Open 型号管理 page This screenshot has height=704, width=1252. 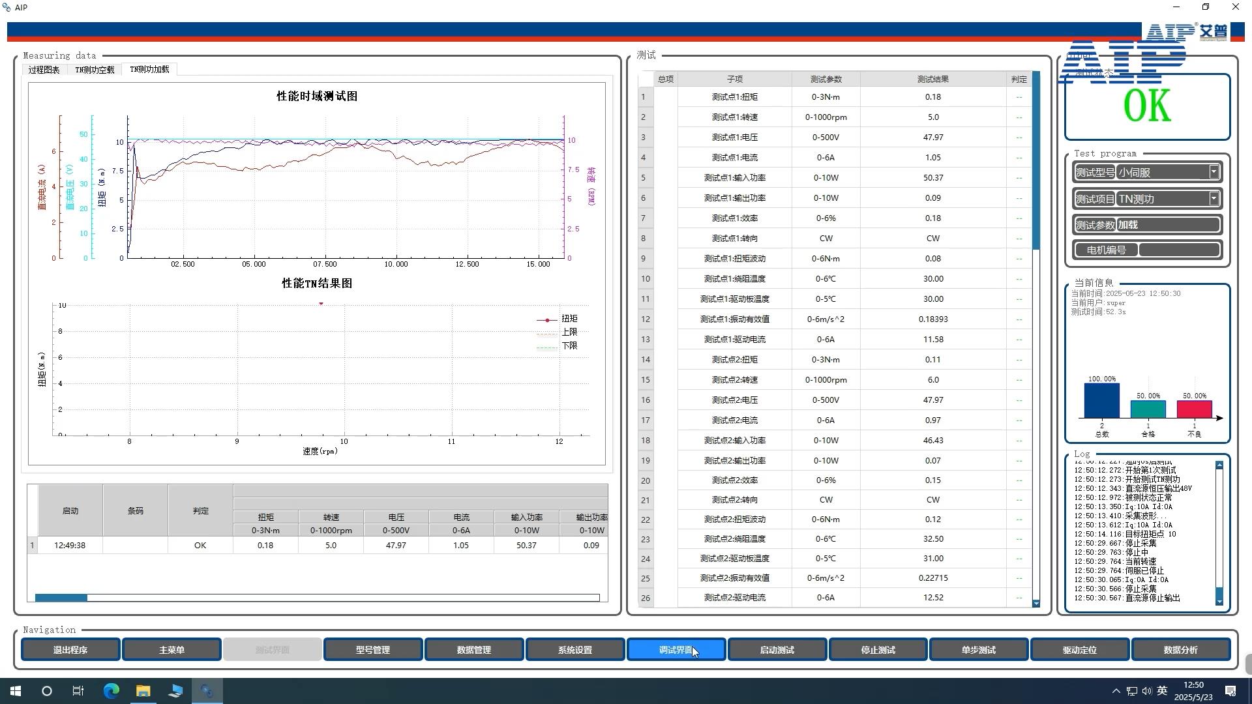coord(373,650)
